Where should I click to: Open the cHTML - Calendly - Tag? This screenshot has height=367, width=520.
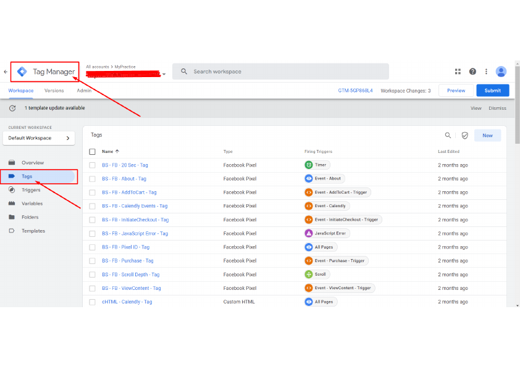127,302
